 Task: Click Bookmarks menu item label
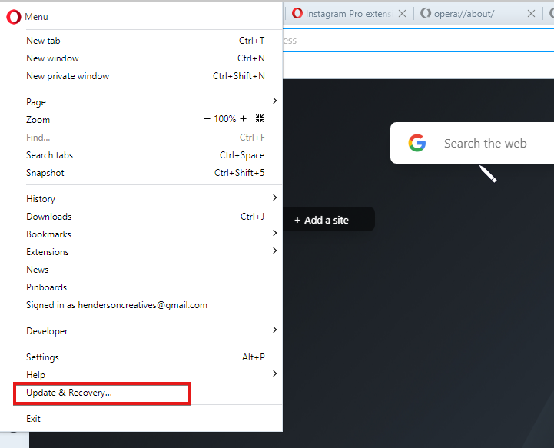[48, 234]
